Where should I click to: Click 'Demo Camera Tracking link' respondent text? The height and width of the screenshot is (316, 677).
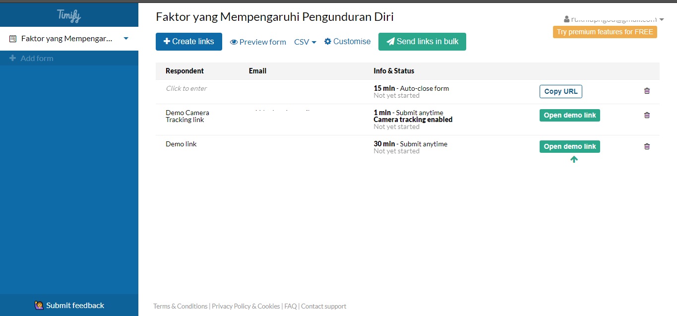click(x=187, y=116)
